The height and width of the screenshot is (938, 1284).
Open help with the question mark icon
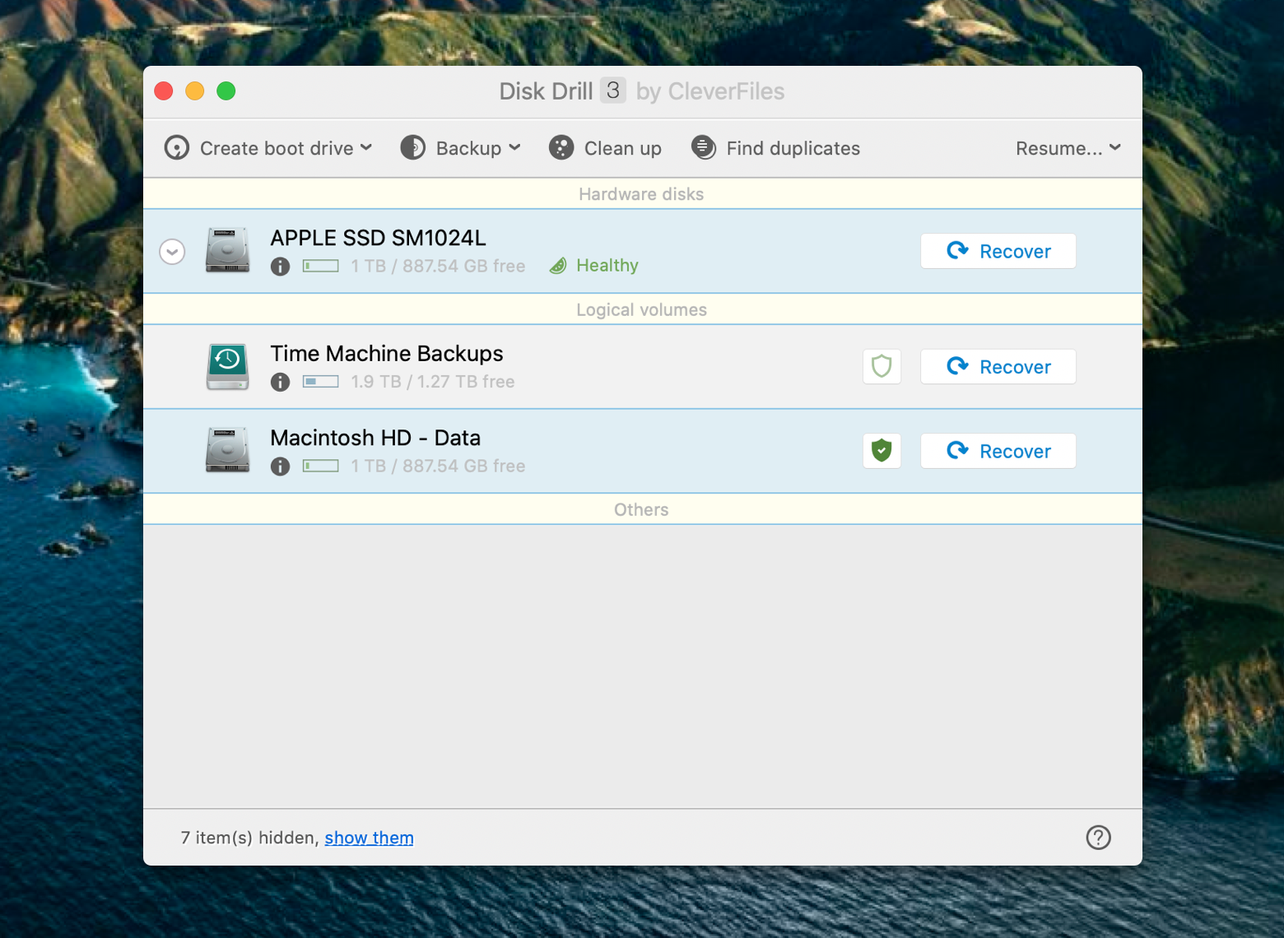click(x=1098, y=838)
